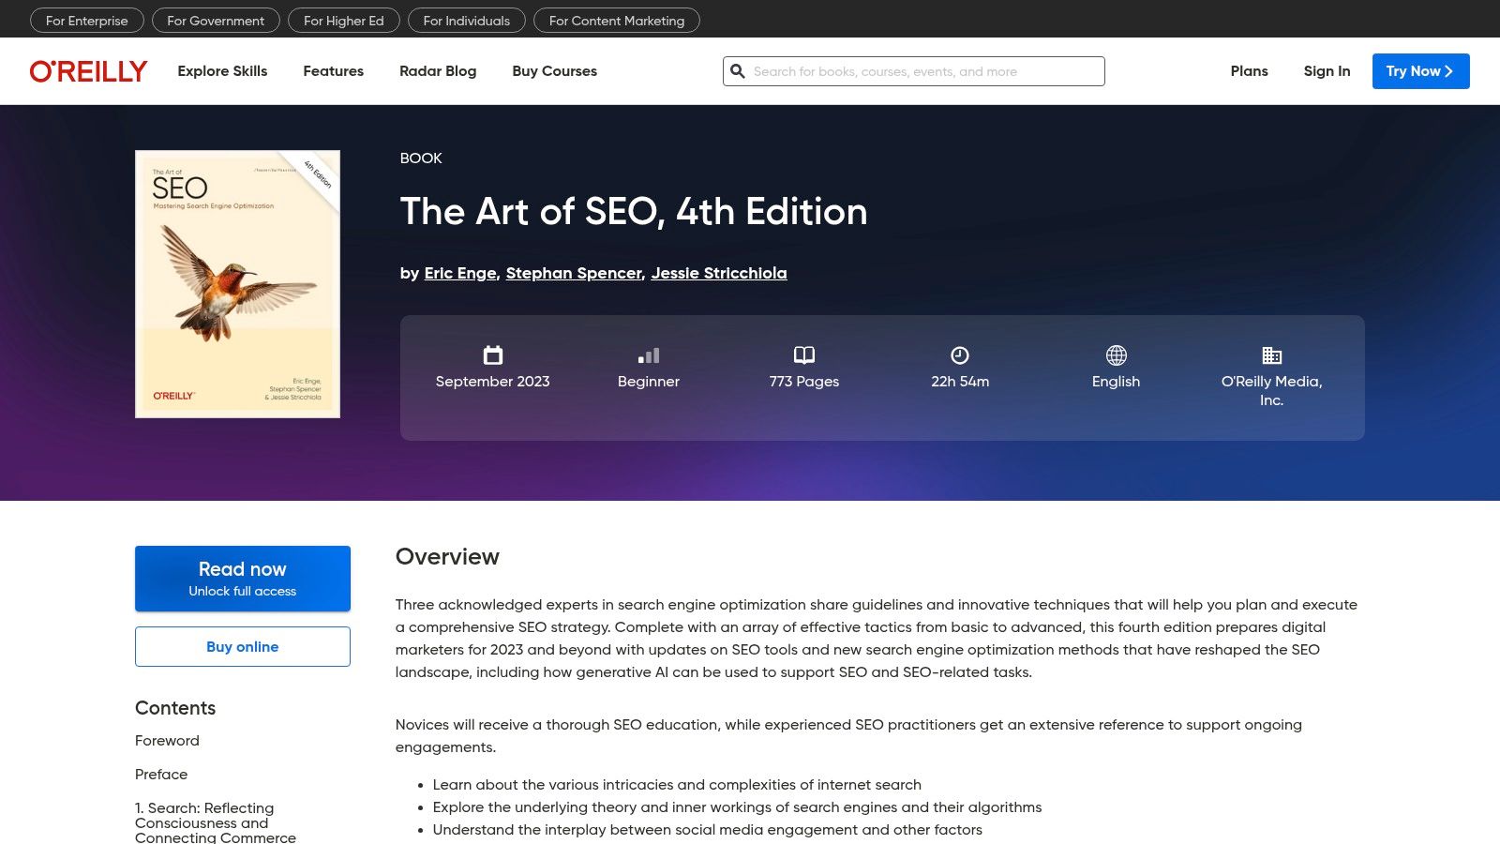
Task: Click the Overview heading
Action: point(447,557)
